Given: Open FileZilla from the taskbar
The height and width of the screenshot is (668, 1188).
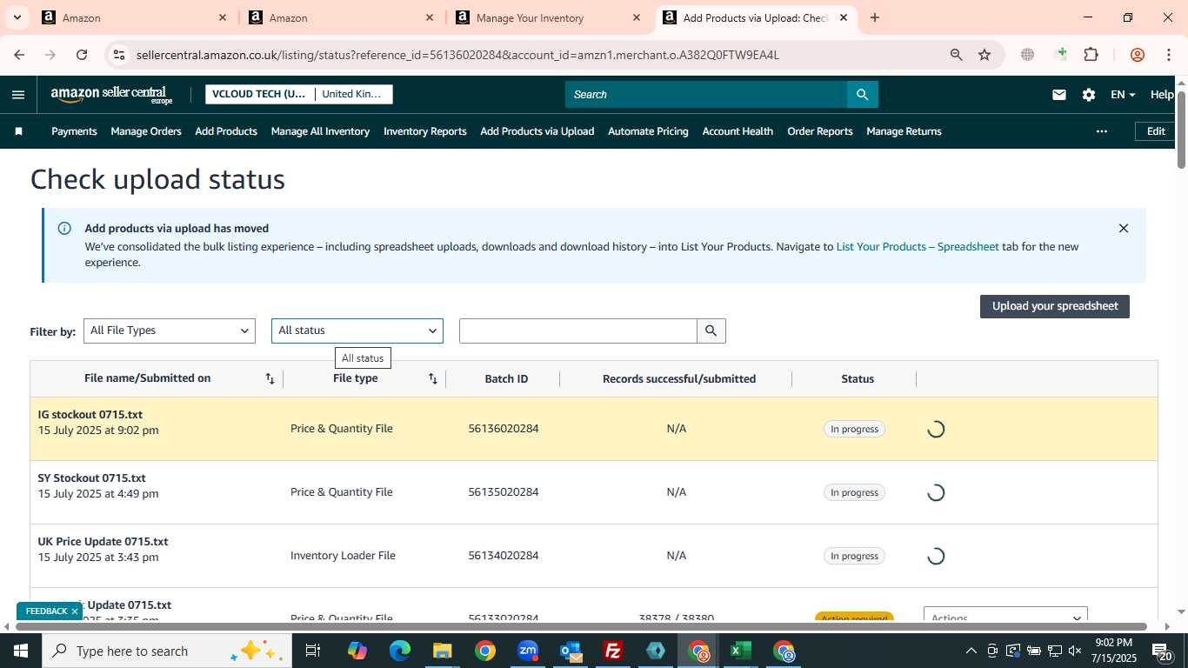Looking at the screenshot, I should point(613,651).
